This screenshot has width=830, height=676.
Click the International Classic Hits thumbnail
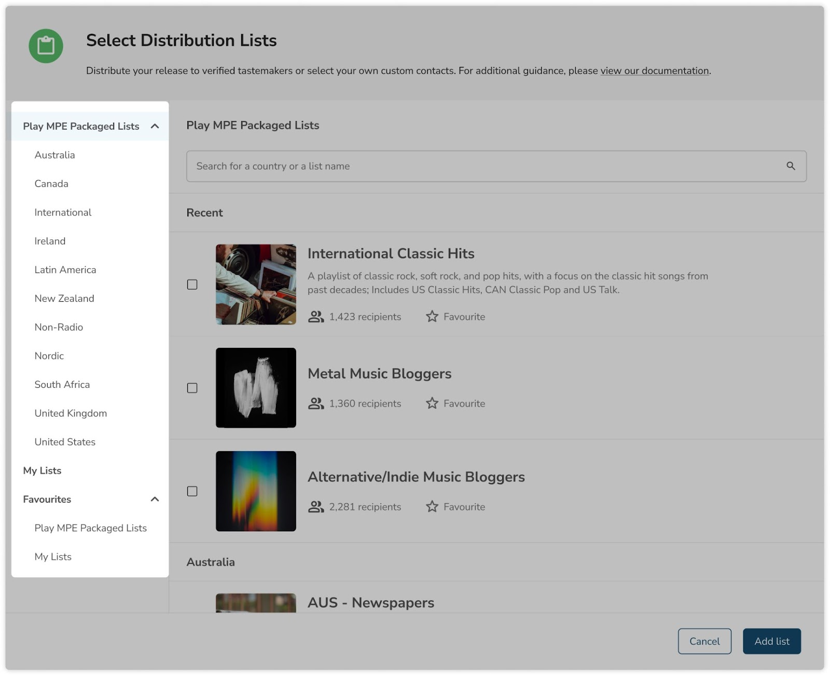(256, 285)
